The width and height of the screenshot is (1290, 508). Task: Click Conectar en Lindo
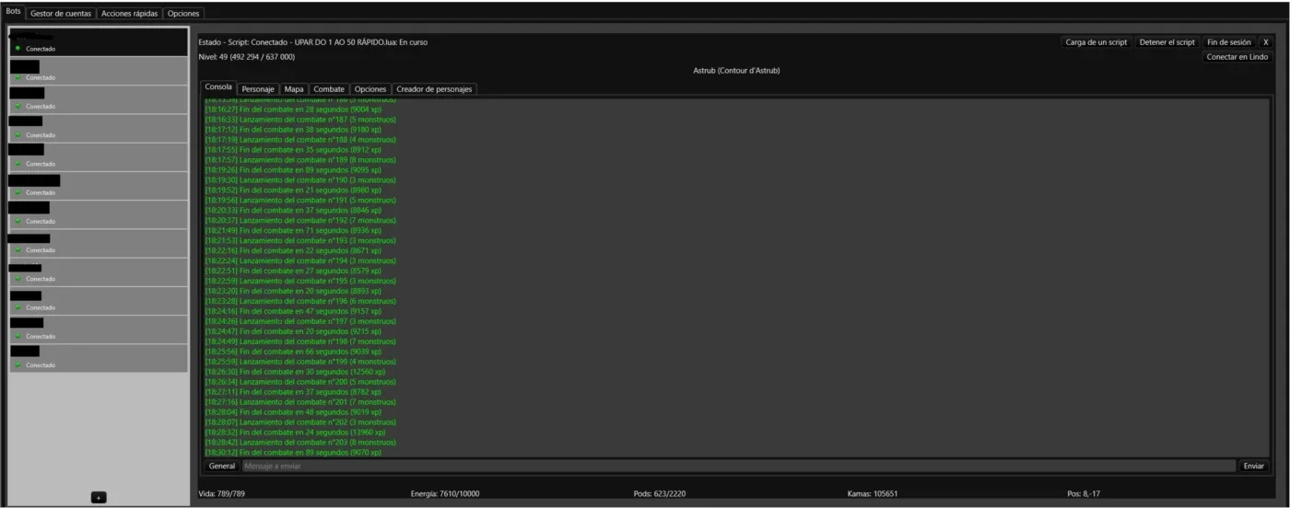tap(1237, 57)
